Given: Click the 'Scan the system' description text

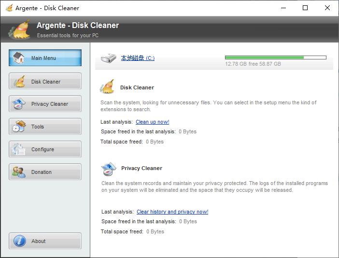Looking at the screenshot, I should tap(209, 106).
